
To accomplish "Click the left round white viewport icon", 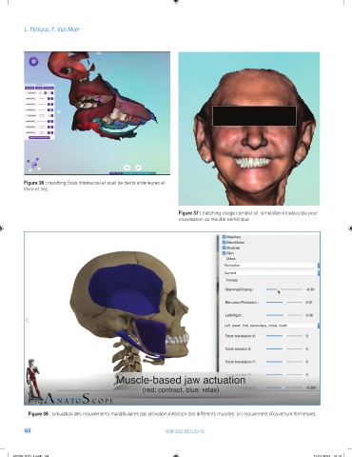I will coord(127,168).
